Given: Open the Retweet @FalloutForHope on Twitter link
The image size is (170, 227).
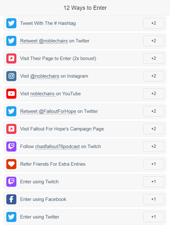Looking at the screenshot, I should (59, 111).
